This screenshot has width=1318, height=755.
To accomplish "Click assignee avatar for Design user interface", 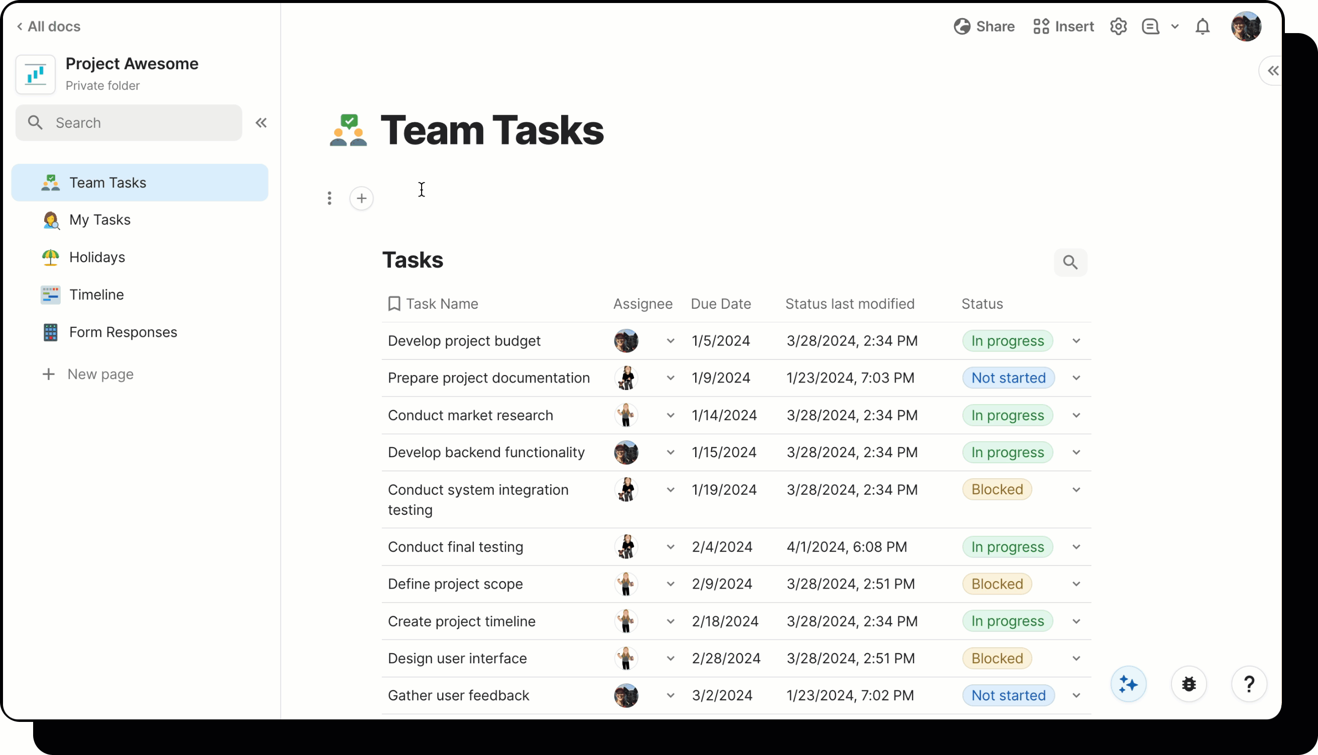I will pyautogui.click(x=626, y=658).
